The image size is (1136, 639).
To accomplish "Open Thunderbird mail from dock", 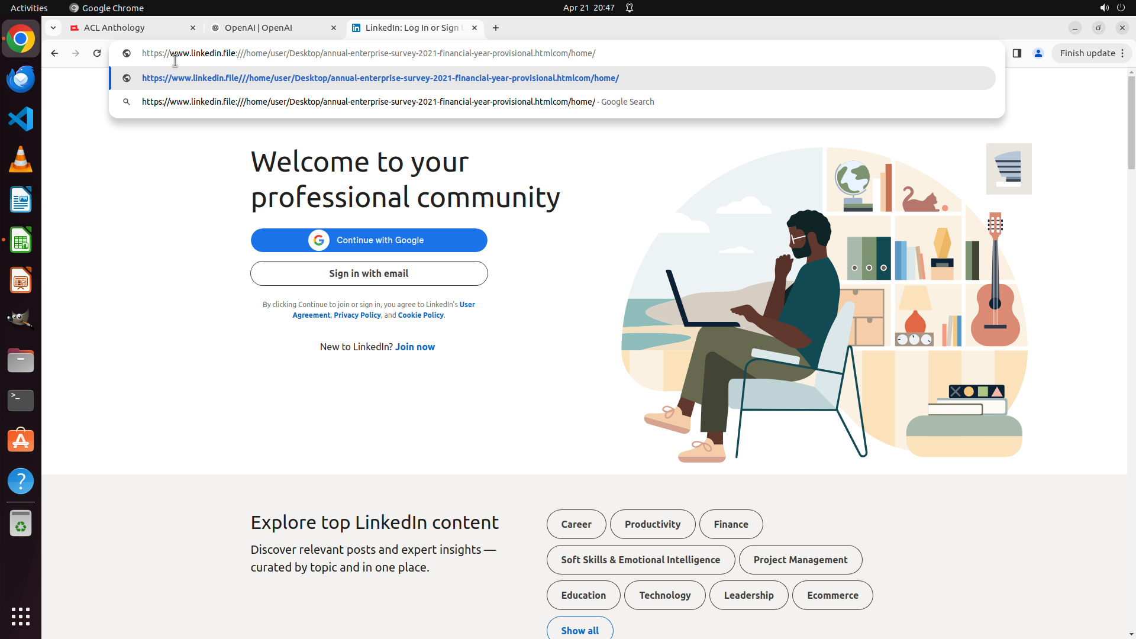I will click(21, 79).
